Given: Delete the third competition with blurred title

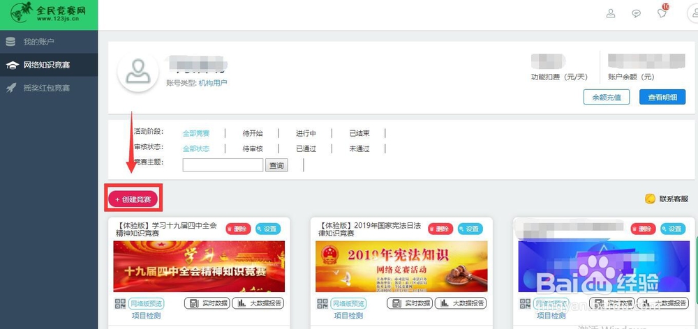Looking at the screenshot, I should pos(644,229).
